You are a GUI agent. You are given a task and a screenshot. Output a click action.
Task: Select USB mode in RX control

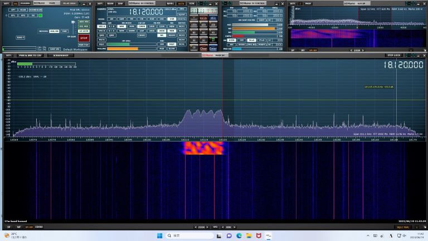(171, 19)
